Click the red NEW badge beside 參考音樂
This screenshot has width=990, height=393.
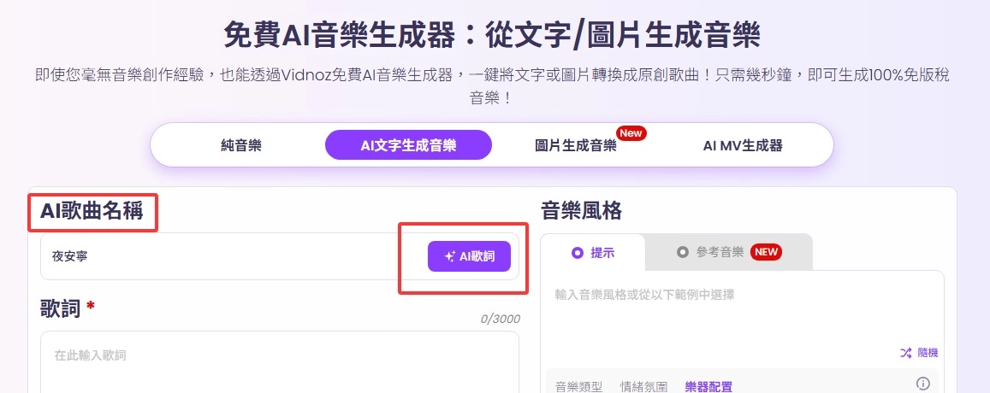pyautogui.click(x=766, y=252)
